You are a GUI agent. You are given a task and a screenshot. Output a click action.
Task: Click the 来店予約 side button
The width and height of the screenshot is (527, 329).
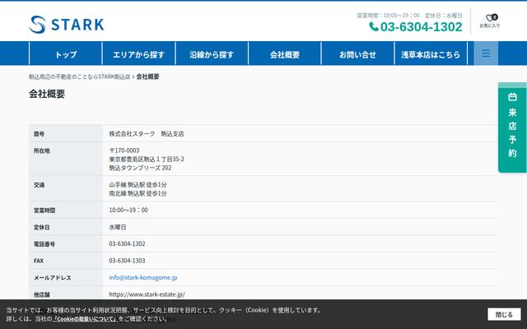[512, 127]
